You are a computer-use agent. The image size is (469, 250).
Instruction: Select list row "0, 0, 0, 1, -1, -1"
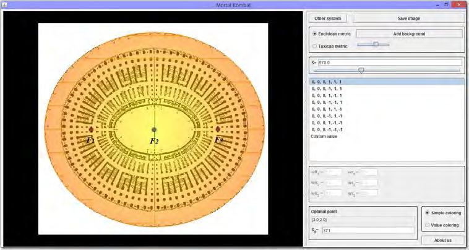[x=387, y=123]
